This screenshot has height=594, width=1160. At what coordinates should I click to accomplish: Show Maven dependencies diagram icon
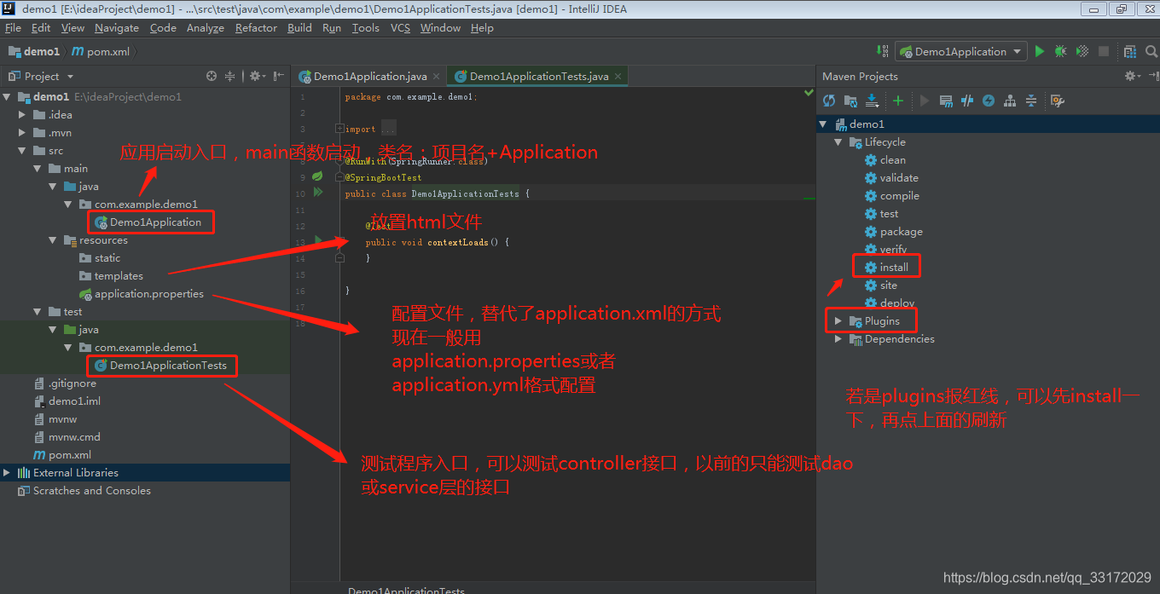pyautogui.click(x=1010, y=101)
